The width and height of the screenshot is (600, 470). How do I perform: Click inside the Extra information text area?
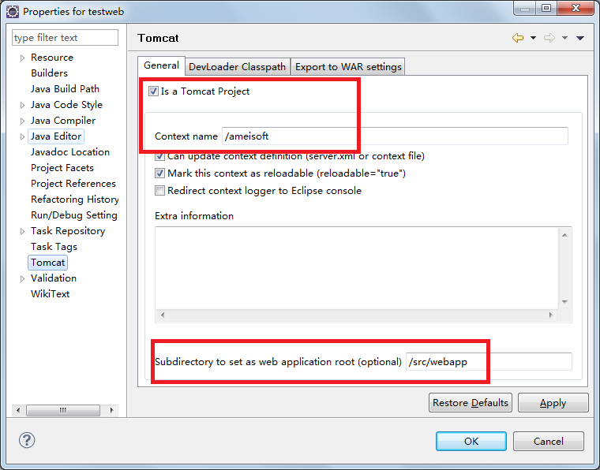tap(357, 268)
